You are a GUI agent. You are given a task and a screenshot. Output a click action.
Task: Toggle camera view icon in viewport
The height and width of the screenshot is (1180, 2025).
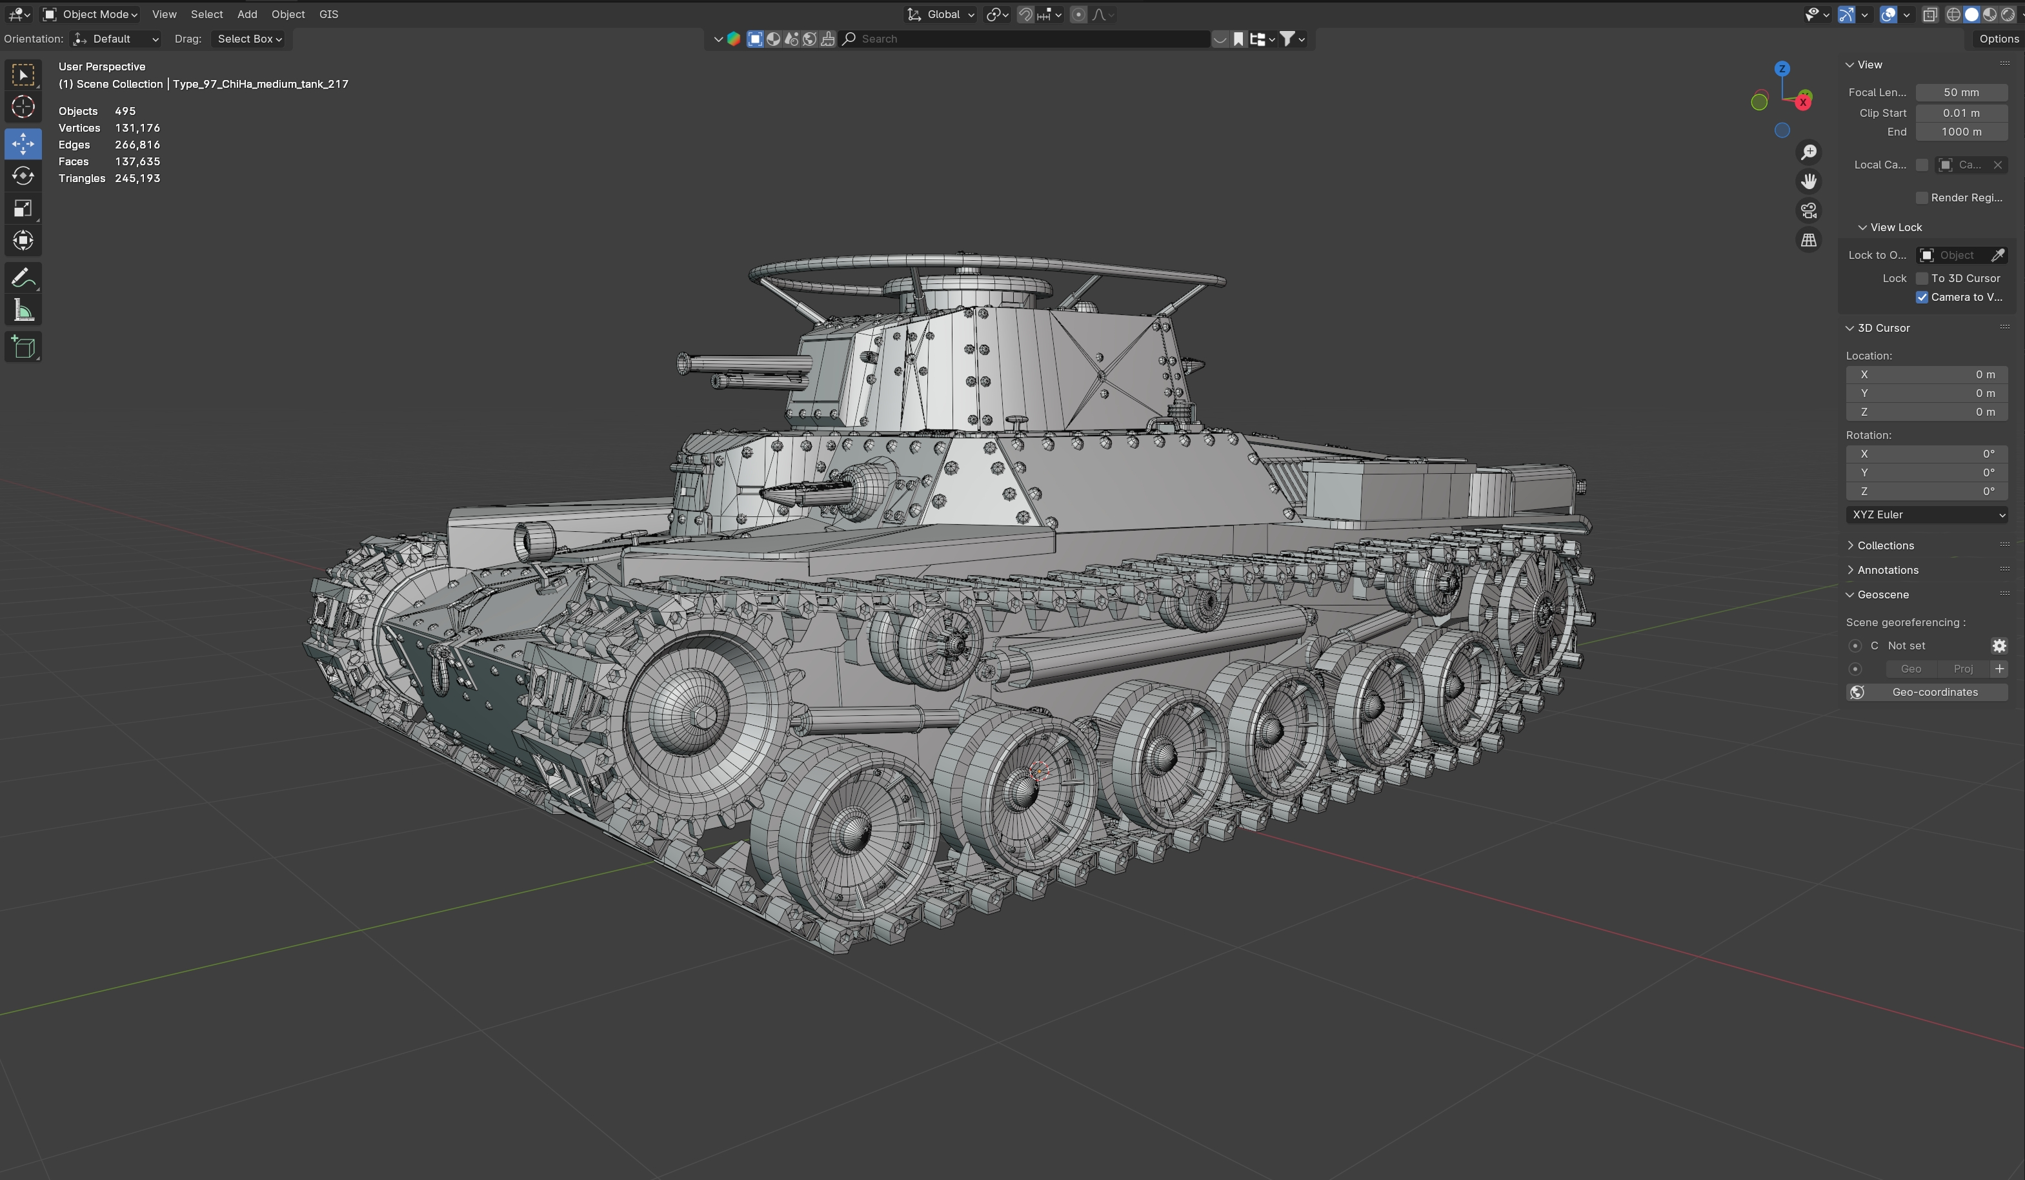1808,210
